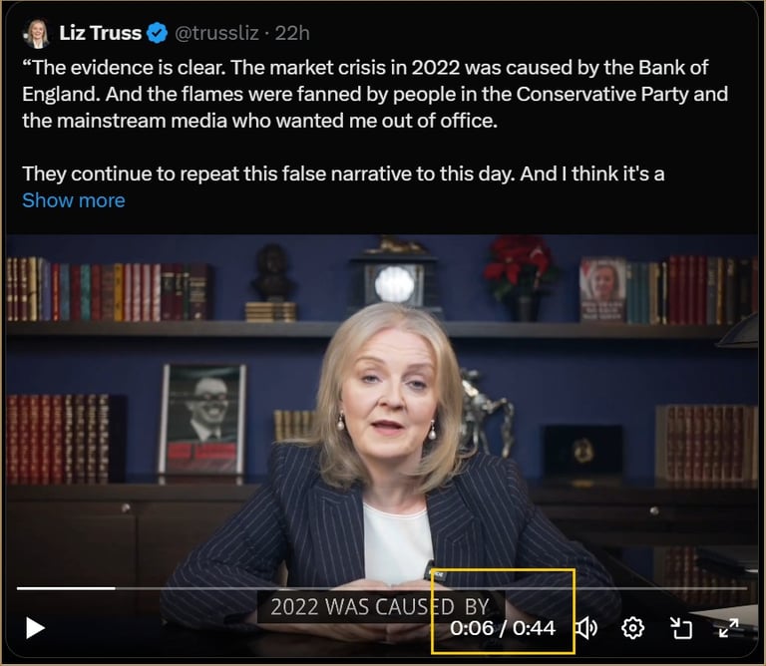Click the 22h post timestamp
The image size is (766, 666).
(292, 33)
